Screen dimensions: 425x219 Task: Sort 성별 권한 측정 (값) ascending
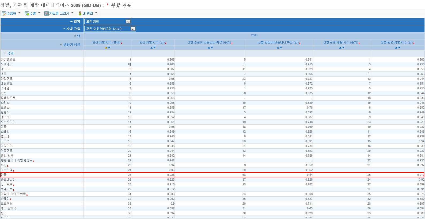click(x=278, y=47)
